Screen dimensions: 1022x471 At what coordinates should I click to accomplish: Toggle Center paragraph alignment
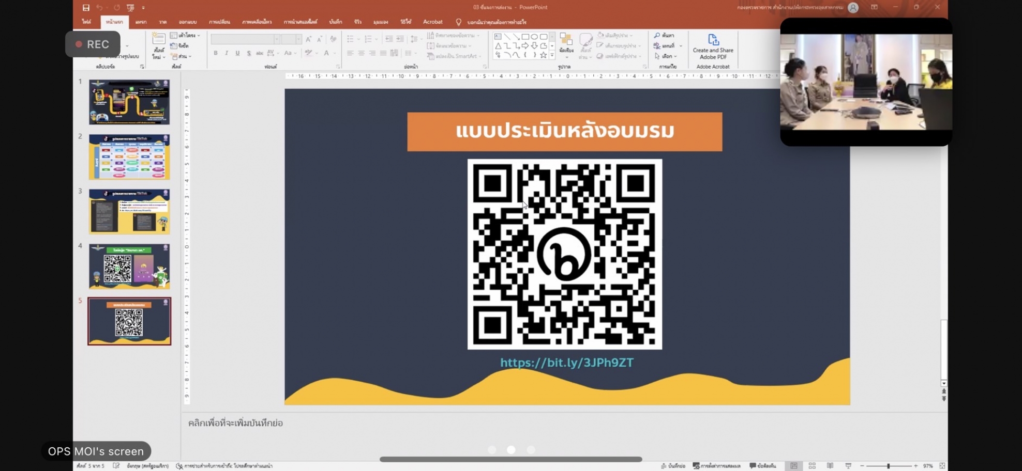[361, 53]
